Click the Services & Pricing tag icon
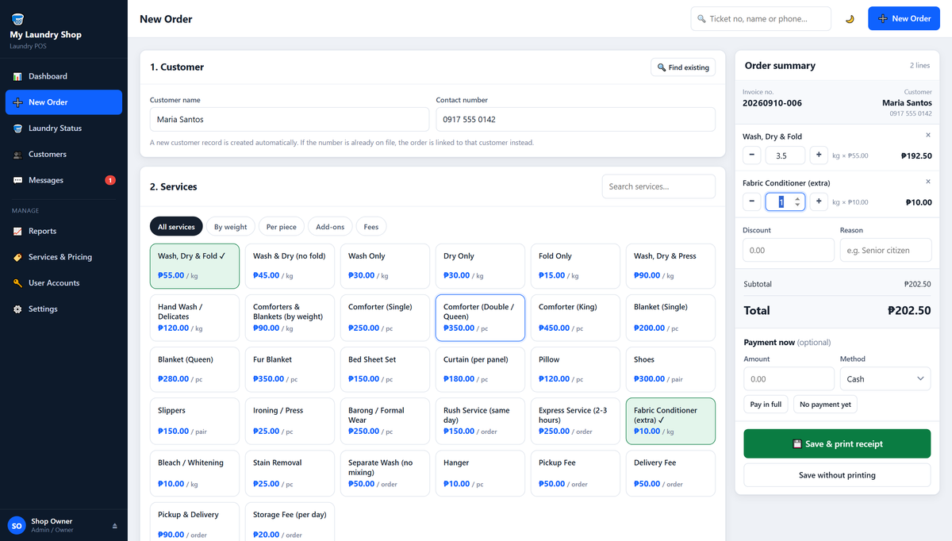 tap(17, 257)
